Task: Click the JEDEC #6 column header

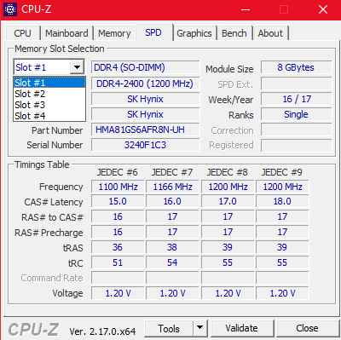Action: (x=118, y=172)
